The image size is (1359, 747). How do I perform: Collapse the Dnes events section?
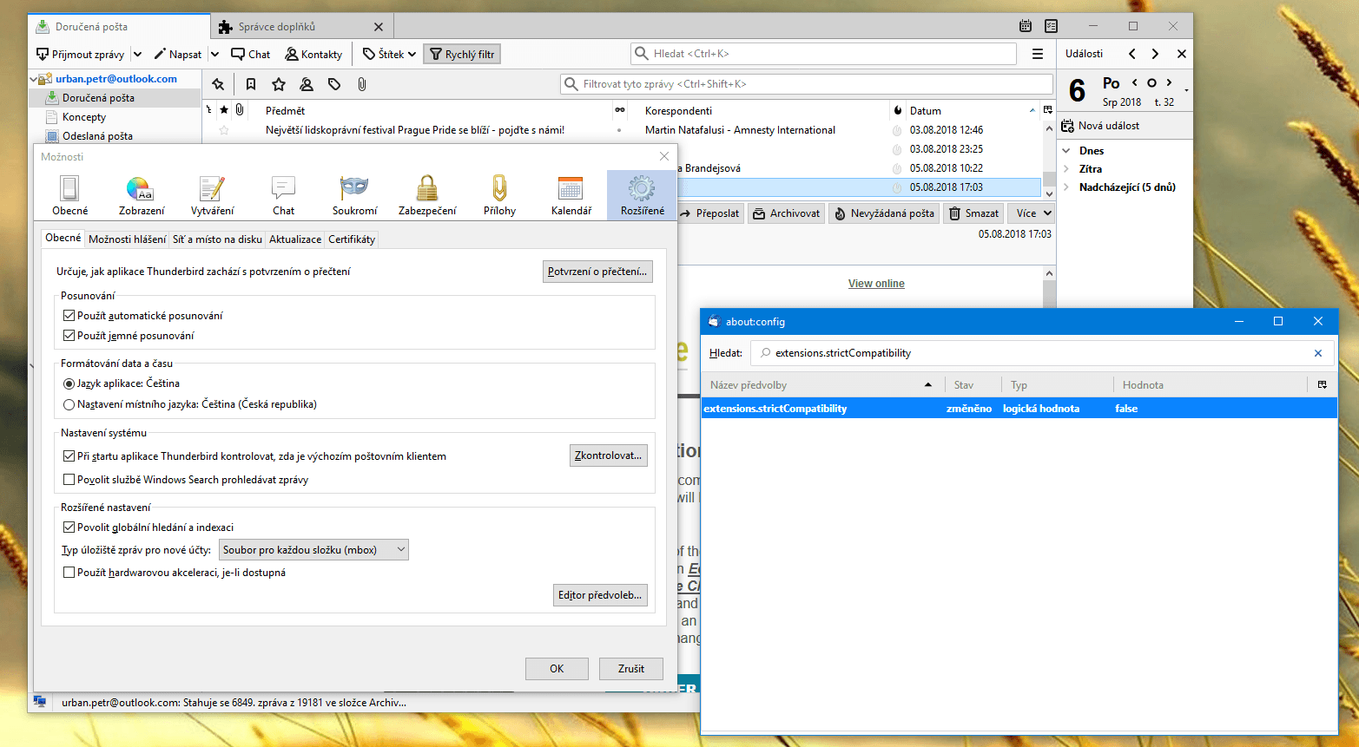click(1066, 151)
